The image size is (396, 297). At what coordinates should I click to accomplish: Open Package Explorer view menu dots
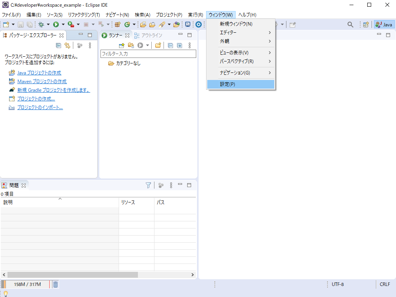pyautogui.click(x=90, y=45)
